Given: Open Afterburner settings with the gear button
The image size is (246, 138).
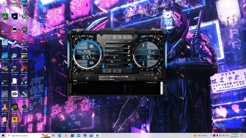Looking at the screenshot, I should coord(107,71).
